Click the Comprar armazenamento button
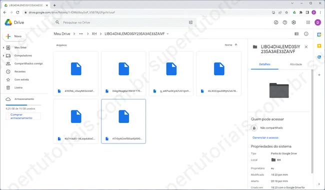325x190 pixels. tap(23, 116)
